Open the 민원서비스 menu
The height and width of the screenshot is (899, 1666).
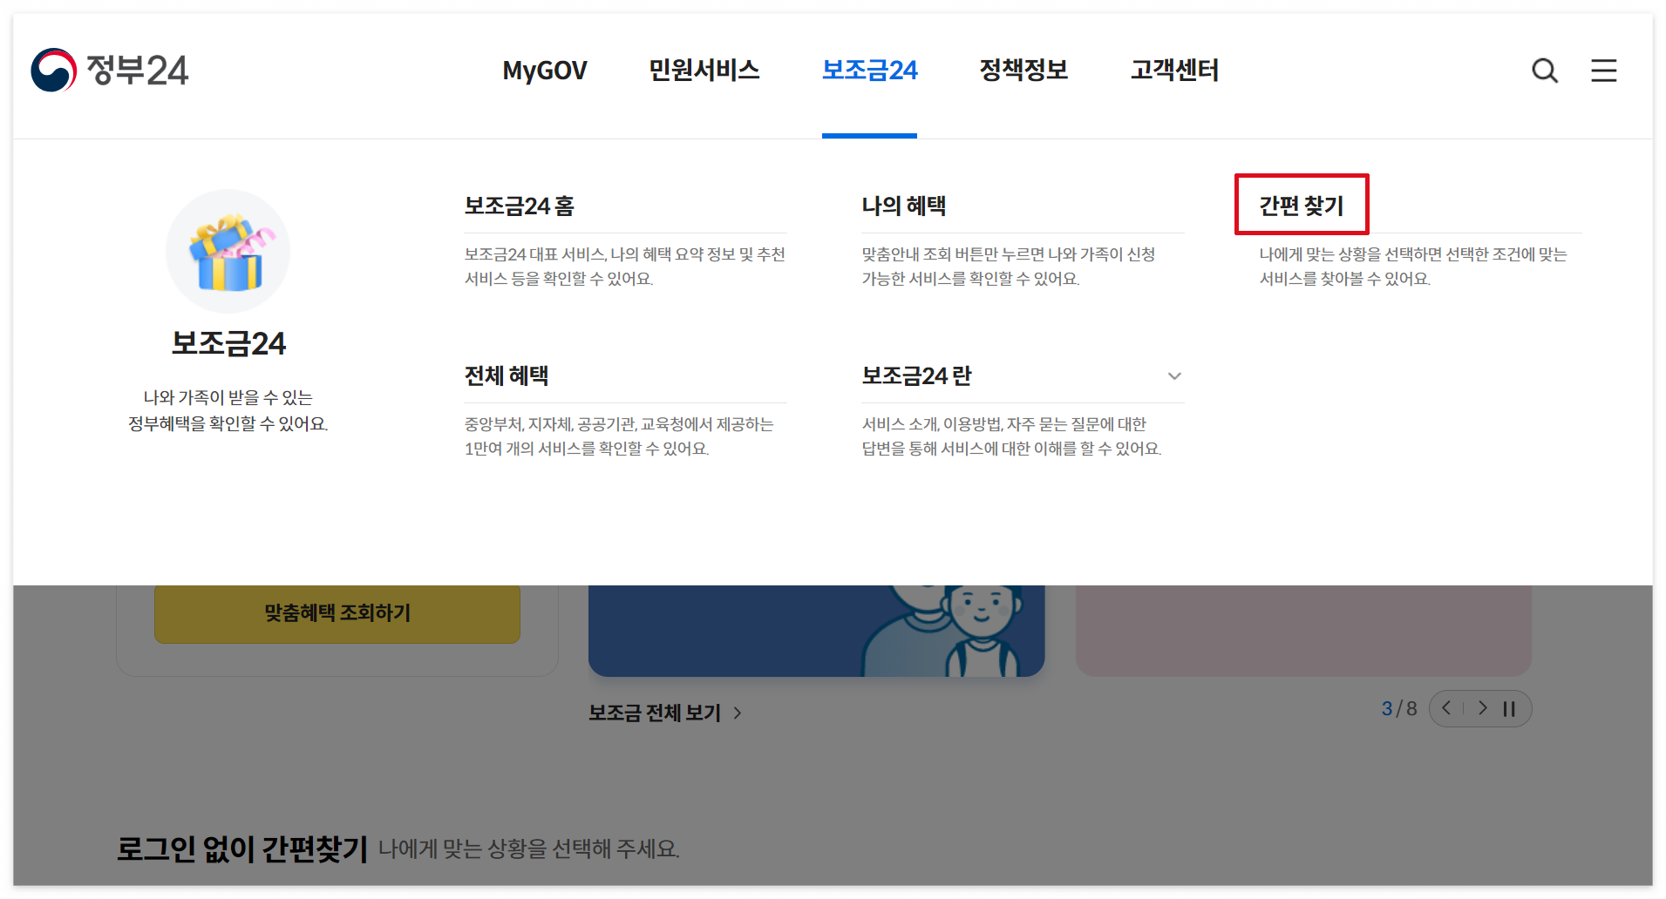tap(704, 71)
